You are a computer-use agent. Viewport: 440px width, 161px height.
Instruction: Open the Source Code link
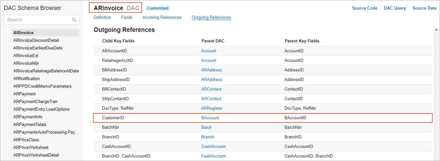tap(364, 8)
